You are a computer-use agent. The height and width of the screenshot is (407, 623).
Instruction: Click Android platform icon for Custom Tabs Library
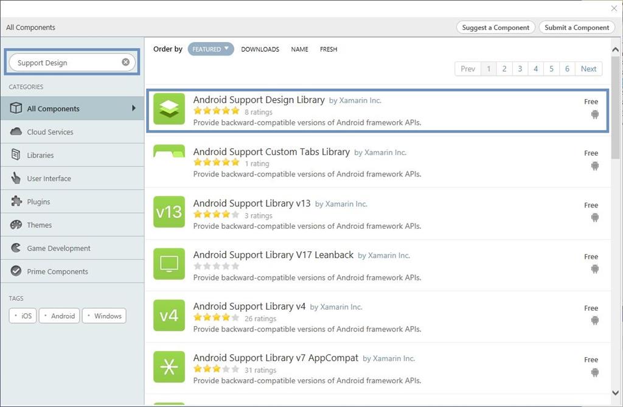pos(595,165)
